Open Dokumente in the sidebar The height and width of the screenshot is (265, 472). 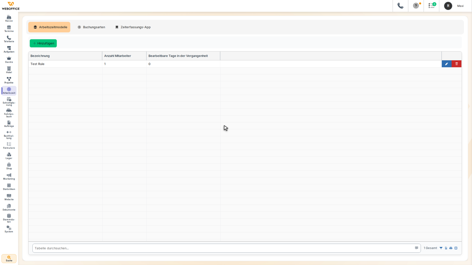(x=9, y=207)
